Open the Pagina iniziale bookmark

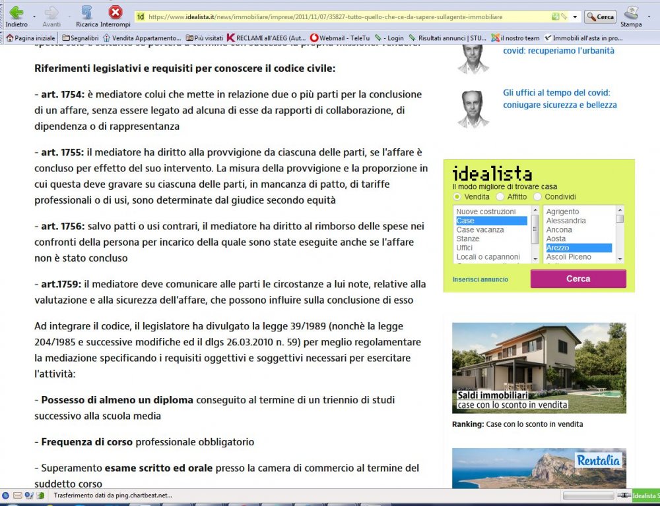(x=31, y=38)
